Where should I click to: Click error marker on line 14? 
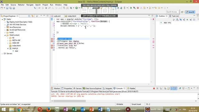[x=52, y=48]
